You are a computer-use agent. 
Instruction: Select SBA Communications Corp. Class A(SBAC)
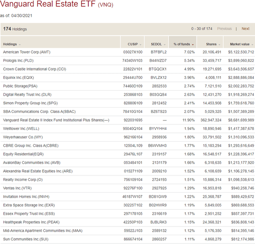coord(39,112)
